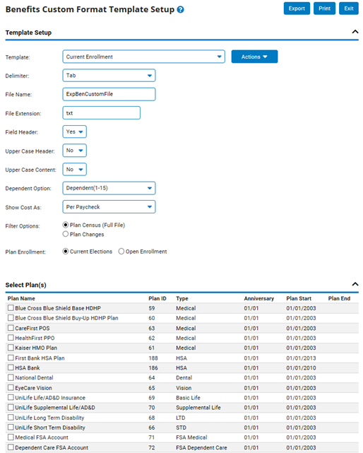Collapse the Template Setup section
Image resolution: width=363 pixels, height=453 pixels.
pos(355,32)
